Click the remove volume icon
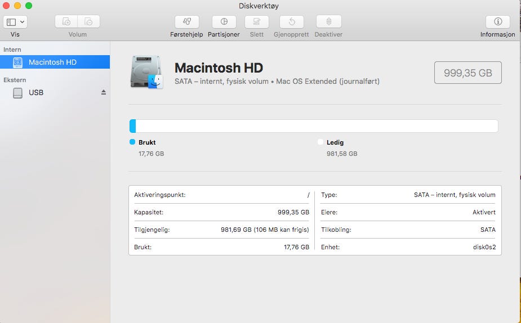The width and height of the screenshot is (521, 323). pyautogui.click(x=88, y=21)
